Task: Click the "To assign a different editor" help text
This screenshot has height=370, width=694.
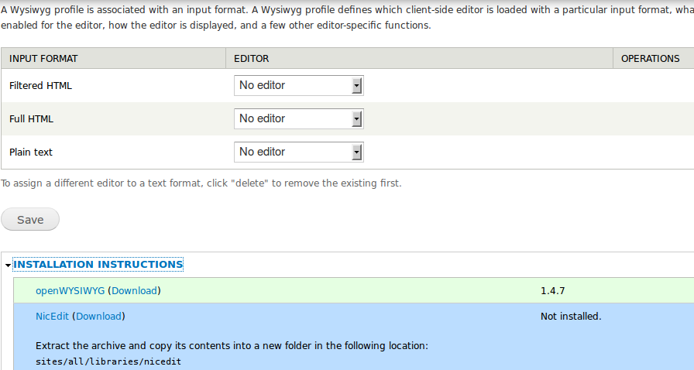Action: 201,183
